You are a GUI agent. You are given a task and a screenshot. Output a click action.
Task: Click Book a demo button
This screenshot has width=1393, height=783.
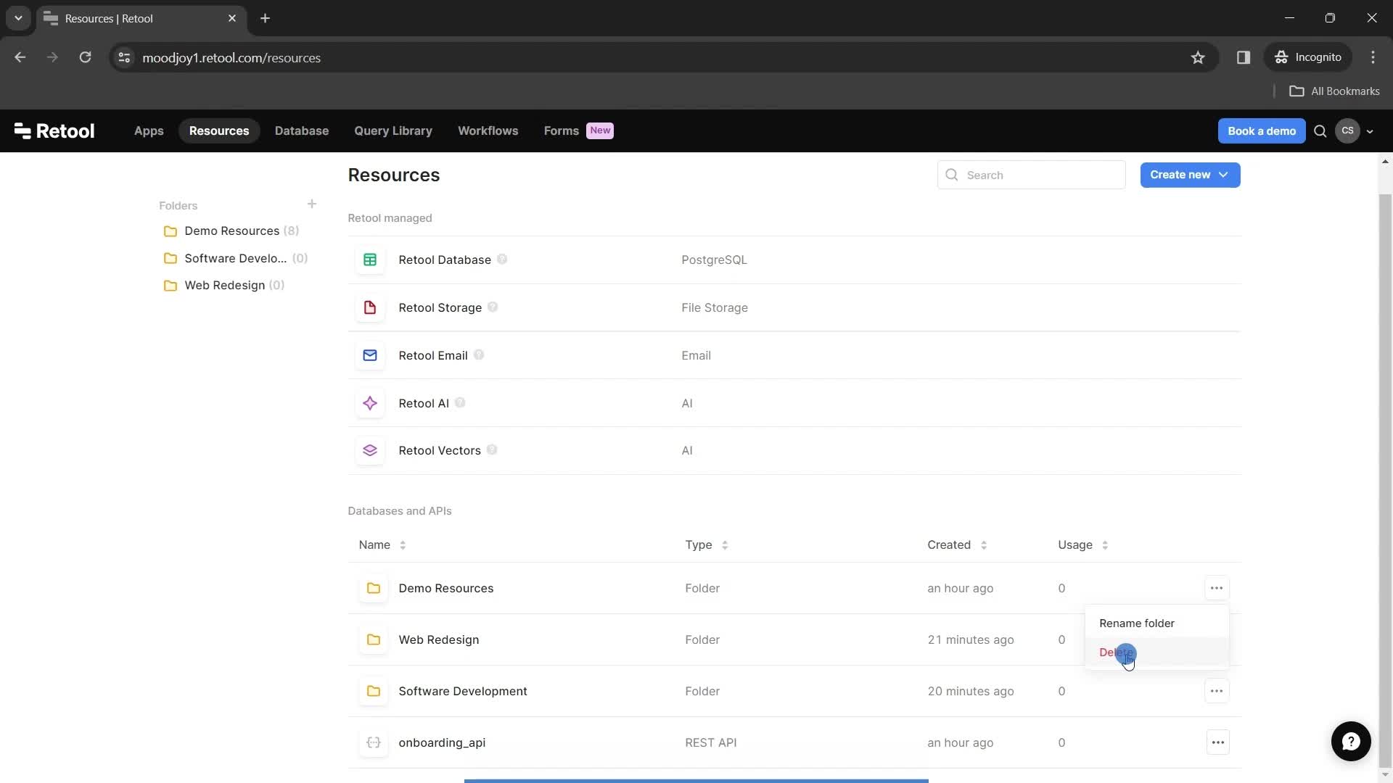pos(1261,130)
